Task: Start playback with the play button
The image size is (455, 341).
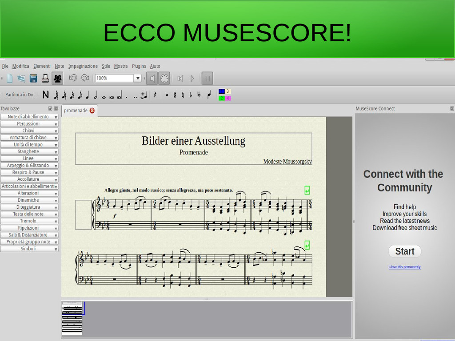Action: point(192,78)
